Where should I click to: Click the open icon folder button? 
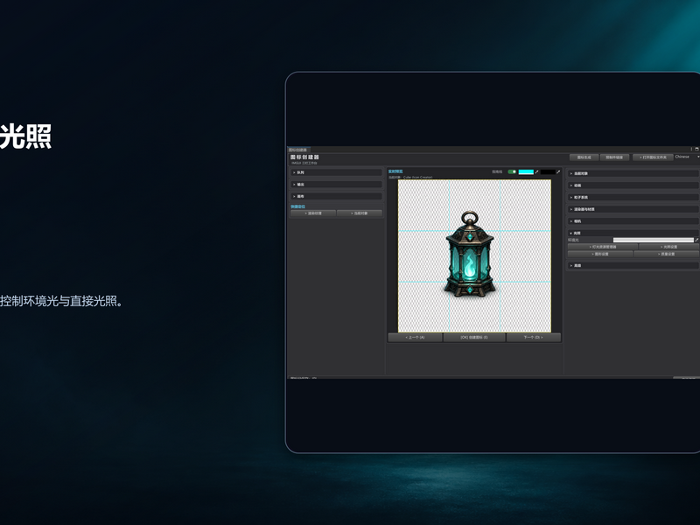tap(653, 157)
